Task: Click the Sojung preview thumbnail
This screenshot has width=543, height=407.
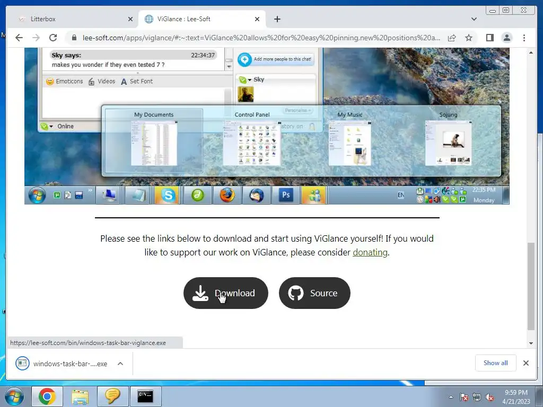Action: click(x=448, y=144)
